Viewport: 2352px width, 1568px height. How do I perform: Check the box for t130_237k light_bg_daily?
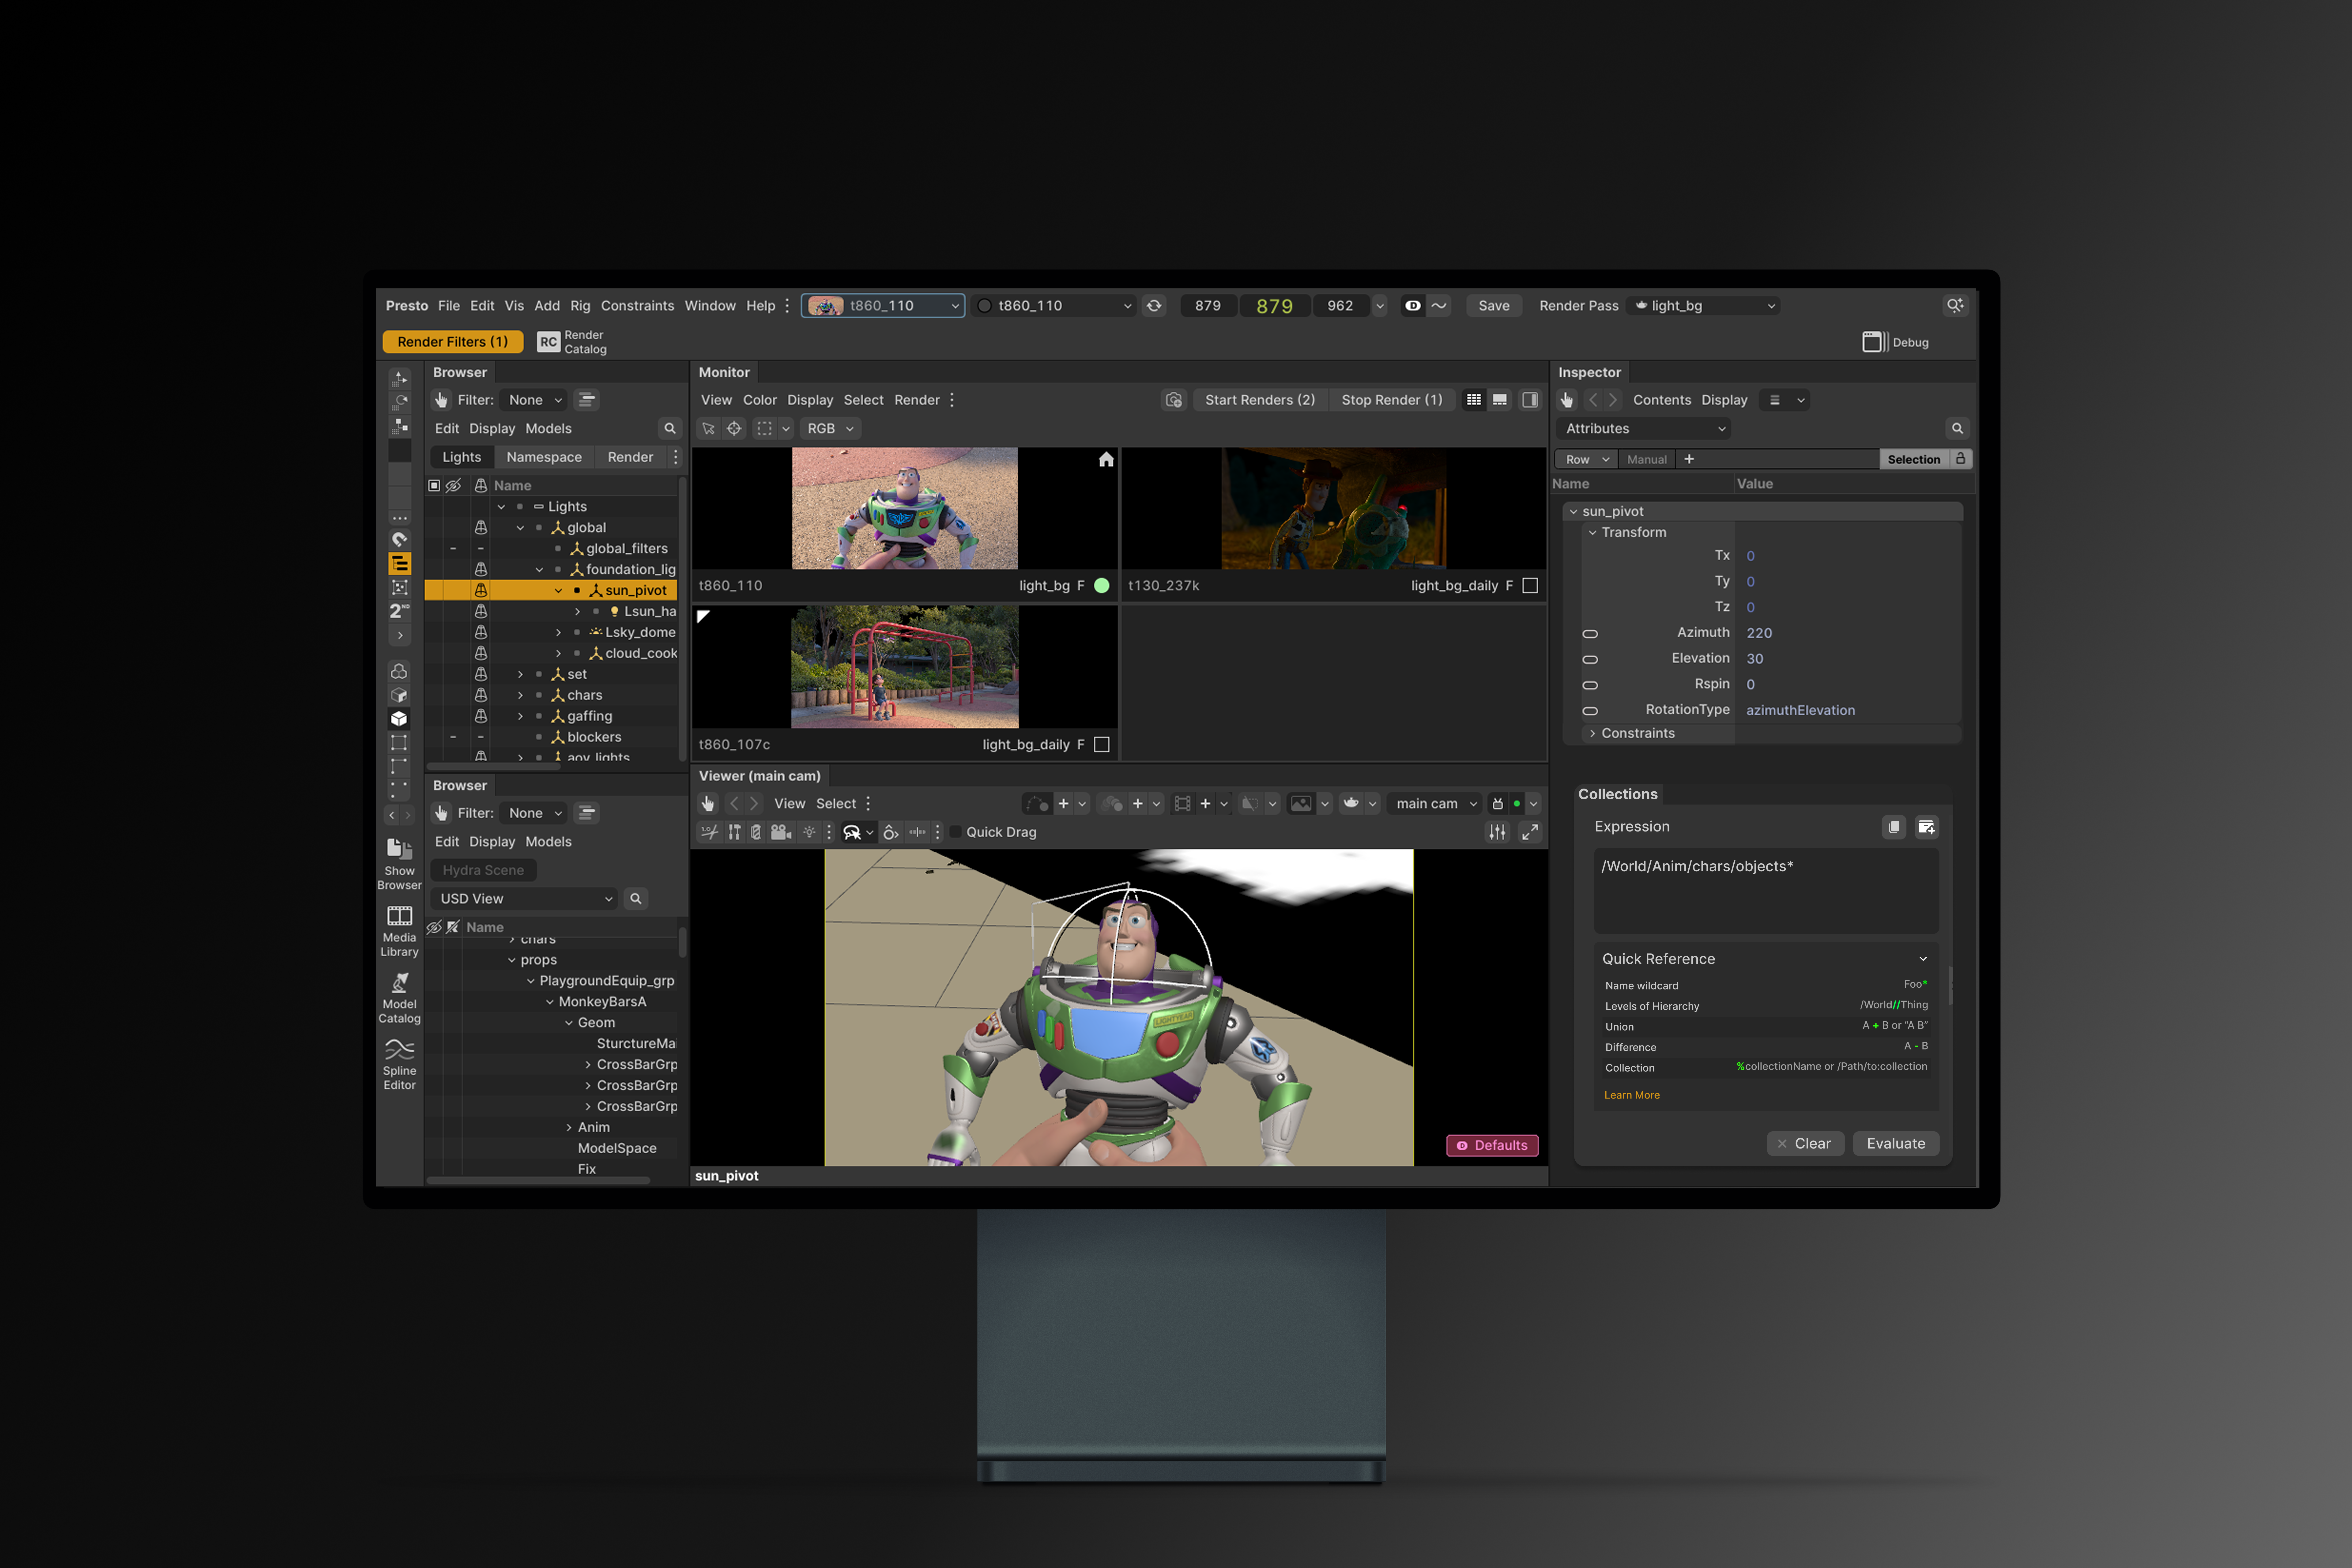pyautogui.click(x=1530, y=586)
